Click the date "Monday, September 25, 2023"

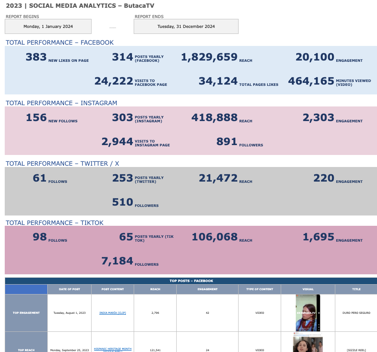70,350
